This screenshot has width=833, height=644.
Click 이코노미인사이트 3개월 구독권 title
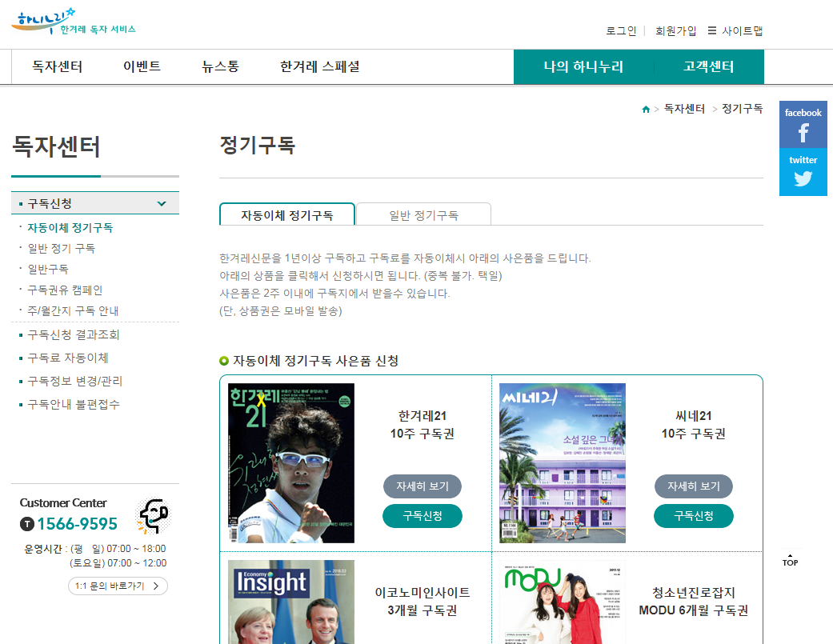(423, 602)
